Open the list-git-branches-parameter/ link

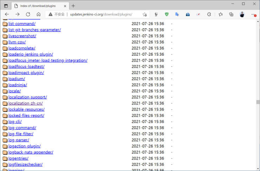tap(35, 30)
